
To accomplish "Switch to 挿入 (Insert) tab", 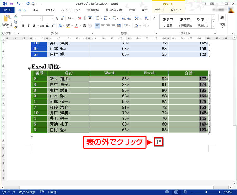I will pyautogui.click(x=35, y=10).
